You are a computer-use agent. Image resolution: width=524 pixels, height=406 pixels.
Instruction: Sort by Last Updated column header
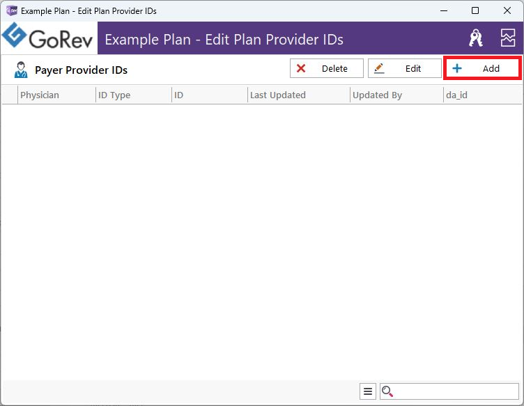pyautogui.click(x=299, y=95)
